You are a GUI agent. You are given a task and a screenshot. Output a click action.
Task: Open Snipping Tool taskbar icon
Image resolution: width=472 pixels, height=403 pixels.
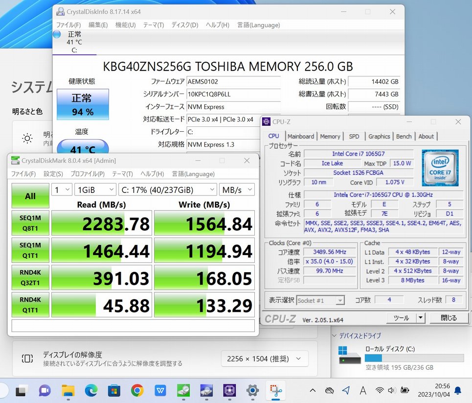tap(275, 391)
